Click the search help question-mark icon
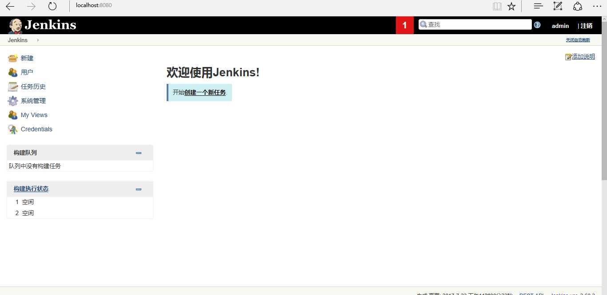Viewport: 607px width, 295px height. (537, 25)
